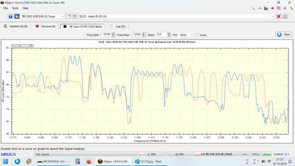The height and width of the screenshot is (166, 295).
Task: Click the Freq Start 10700 input field
Action: (106, 35)
